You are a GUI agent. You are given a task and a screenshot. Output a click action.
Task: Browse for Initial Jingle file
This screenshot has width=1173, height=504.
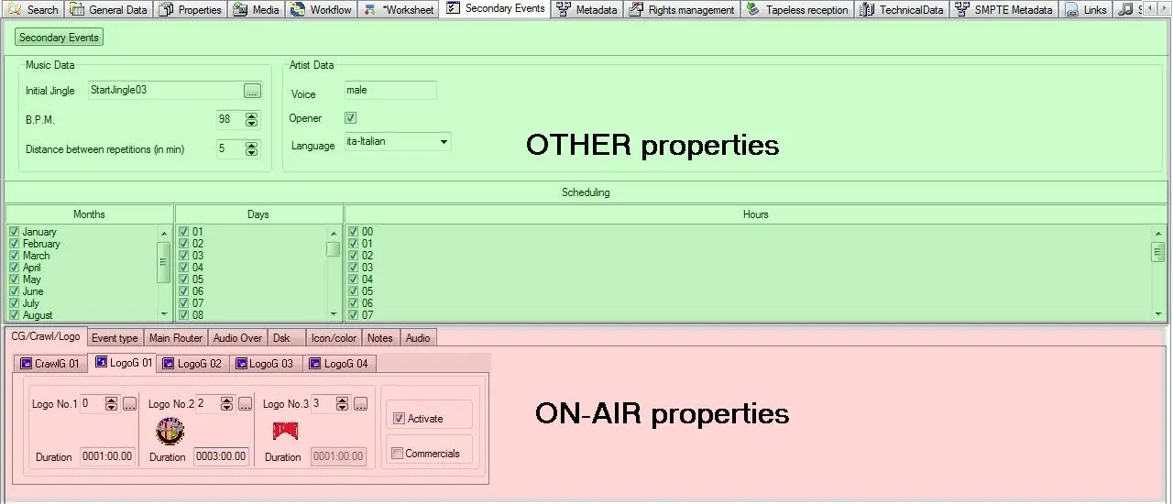click(x=252, y=91)
